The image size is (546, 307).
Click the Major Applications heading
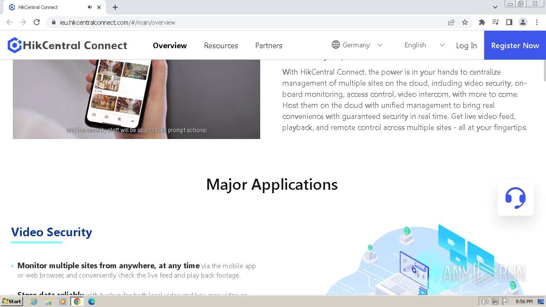pos(272,185)
